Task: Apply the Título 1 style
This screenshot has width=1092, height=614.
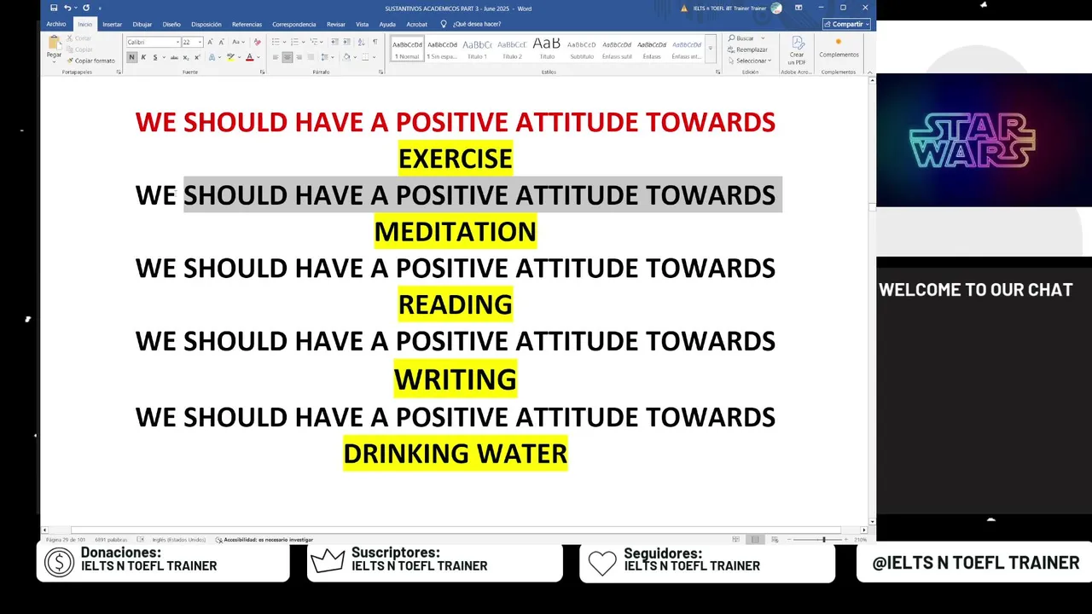Action: pyautogui.click(x=477, y=49)
